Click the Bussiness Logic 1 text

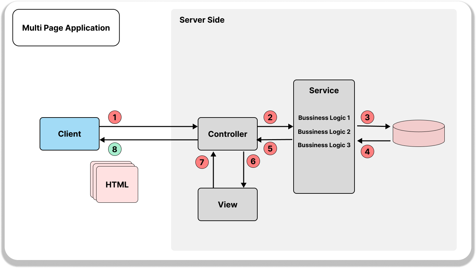pos(324,118)
